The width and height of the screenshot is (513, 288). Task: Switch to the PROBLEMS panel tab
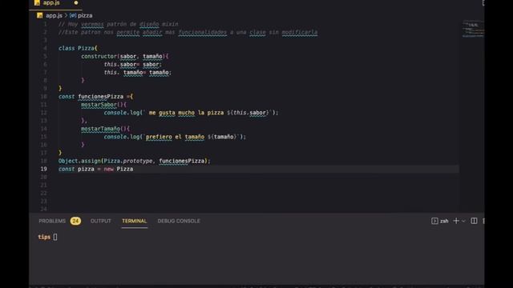click(x=52, y=221)
